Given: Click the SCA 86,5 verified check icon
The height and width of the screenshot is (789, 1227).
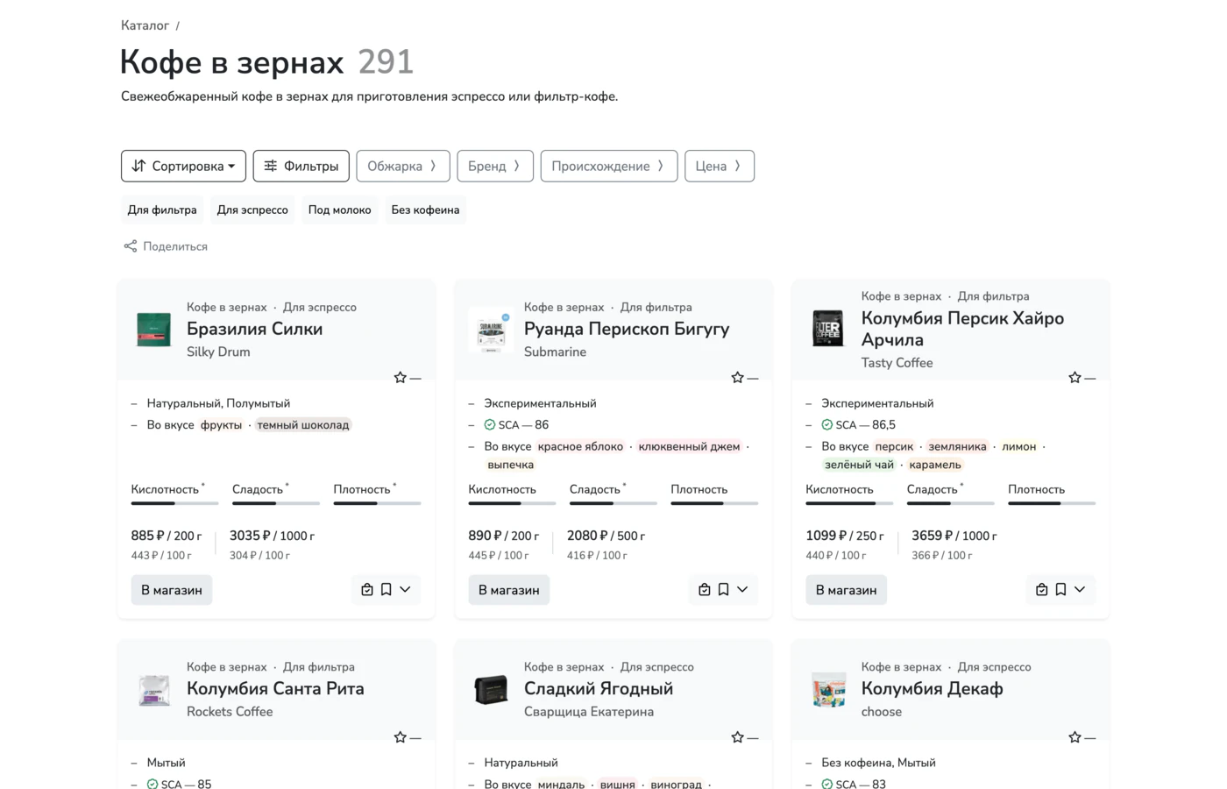Looking at the screenshot, I should pos(827,425).
